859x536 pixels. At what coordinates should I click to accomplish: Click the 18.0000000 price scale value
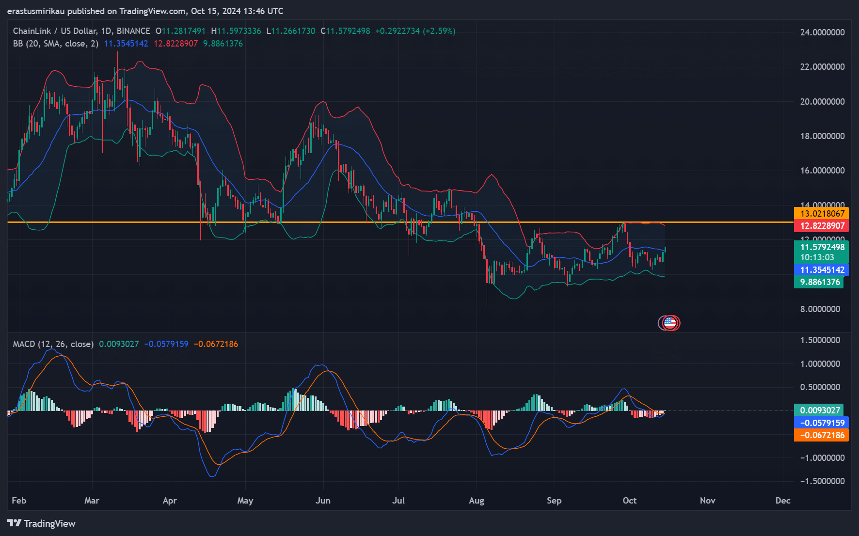822,136
